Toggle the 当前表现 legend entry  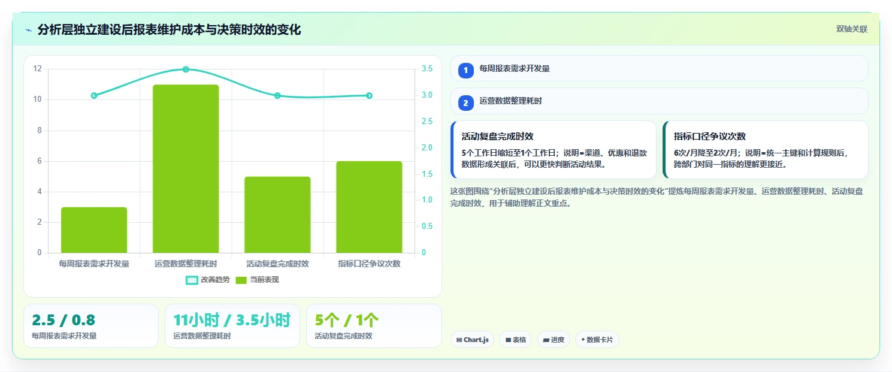[x=257, y=280]
